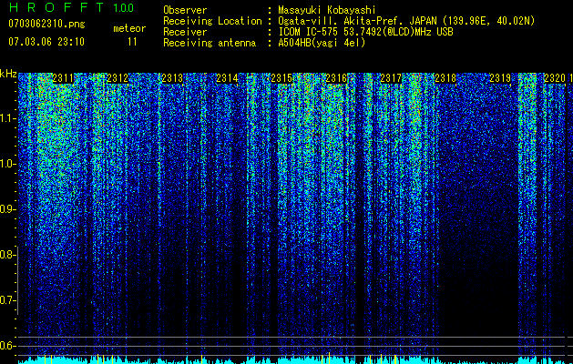
Task: Click the Receiver label
Action: click(185, 32)
